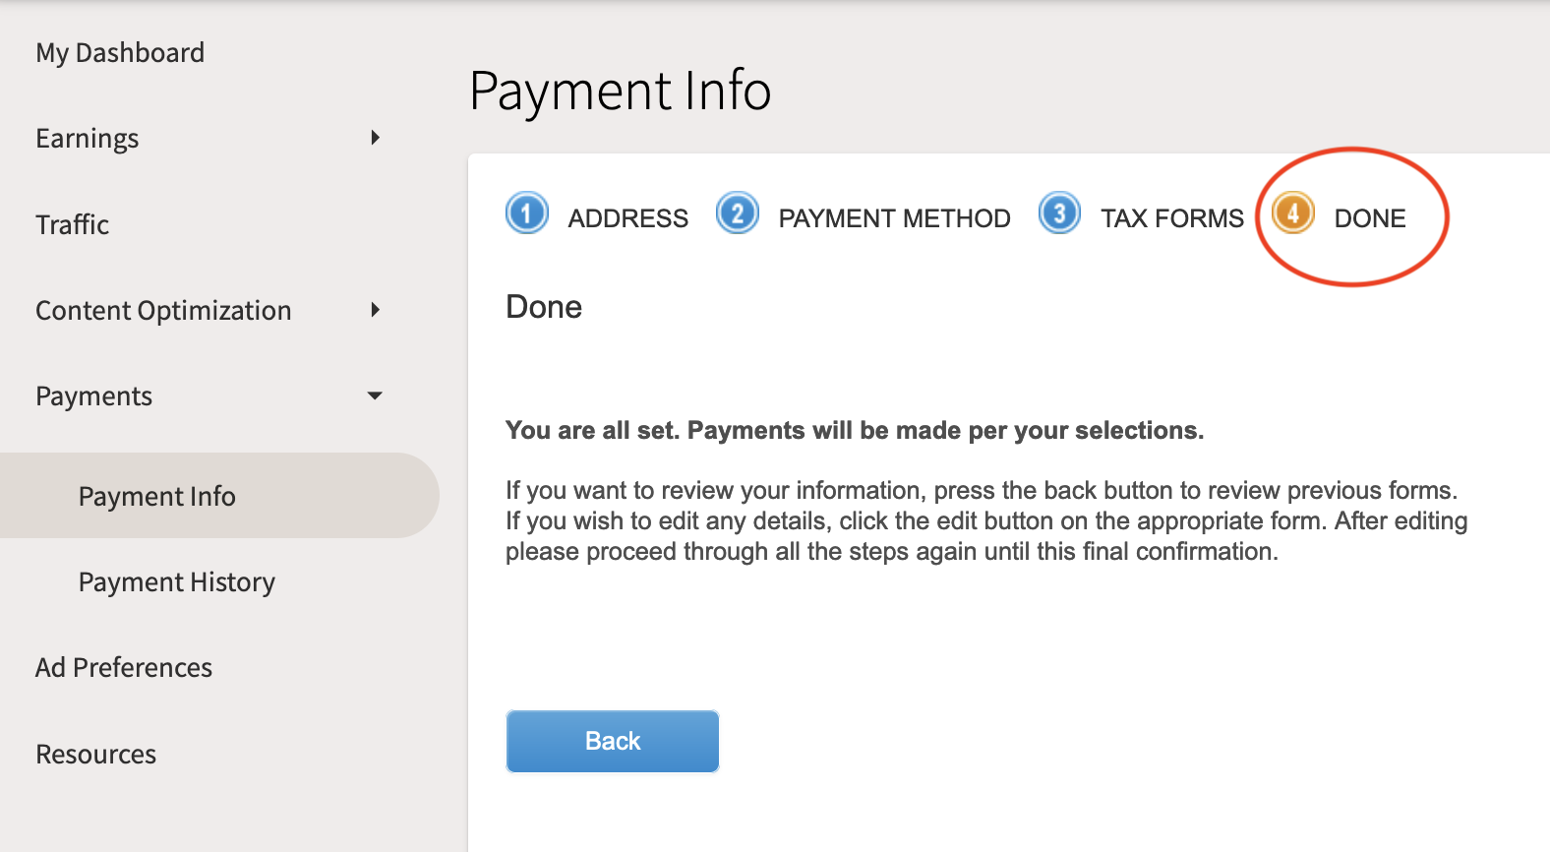Click the Payments menu label
The height and width of the screenshot is (852, 1550).
94,396
